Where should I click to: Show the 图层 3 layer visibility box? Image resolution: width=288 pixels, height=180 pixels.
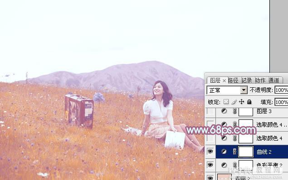click(210, 111)
